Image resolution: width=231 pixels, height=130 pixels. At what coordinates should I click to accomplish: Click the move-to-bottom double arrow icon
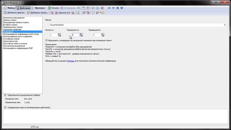(122, 8)
